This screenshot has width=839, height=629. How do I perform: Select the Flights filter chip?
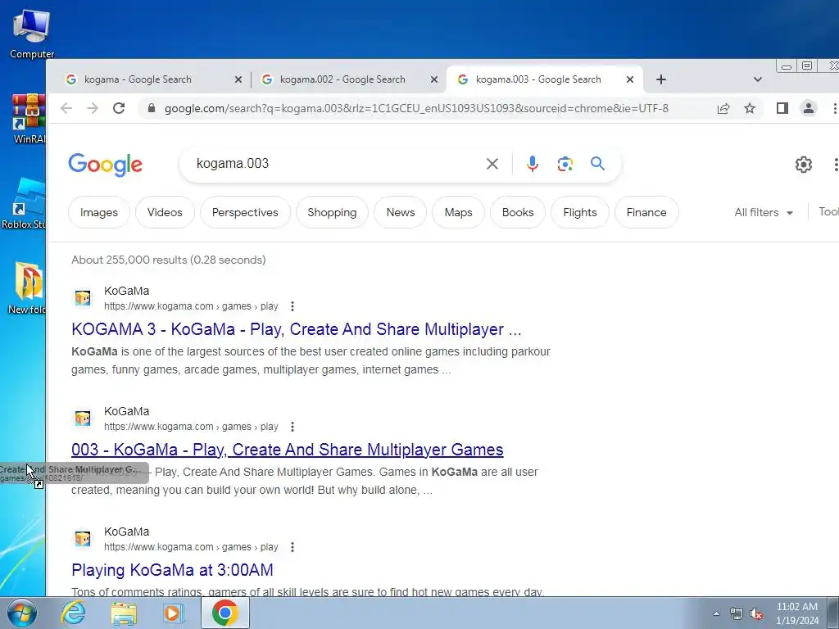tap(580, 212)
